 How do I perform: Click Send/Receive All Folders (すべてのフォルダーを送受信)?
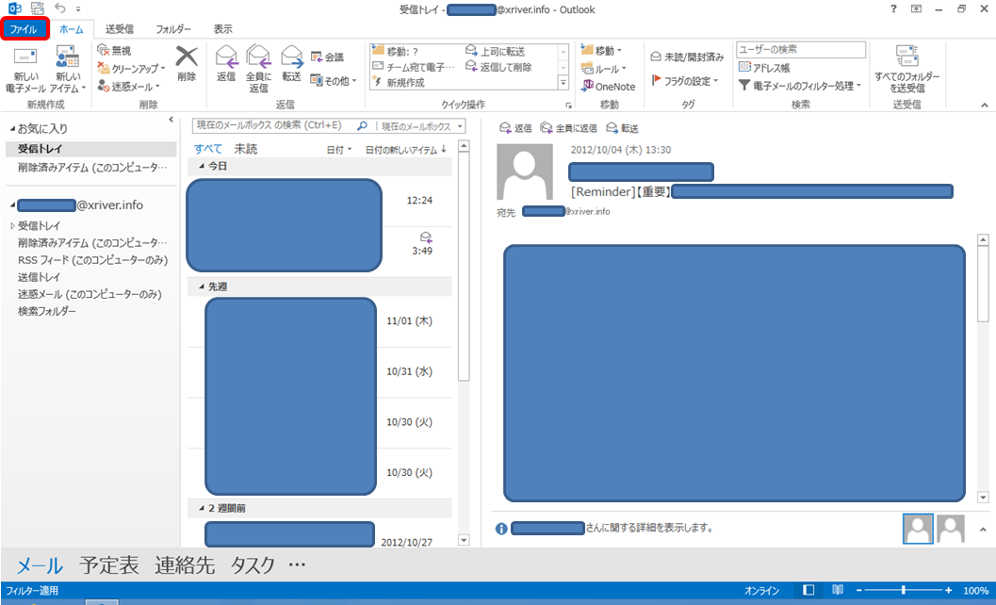(x=906, y=68)
